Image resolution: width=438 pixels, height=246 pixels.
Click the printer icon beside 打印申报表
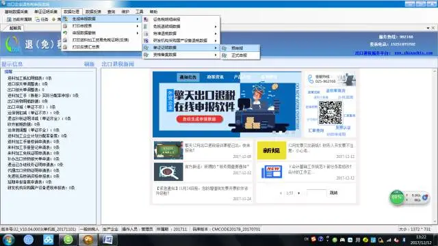pyautogui.click(x=65, y=26)
